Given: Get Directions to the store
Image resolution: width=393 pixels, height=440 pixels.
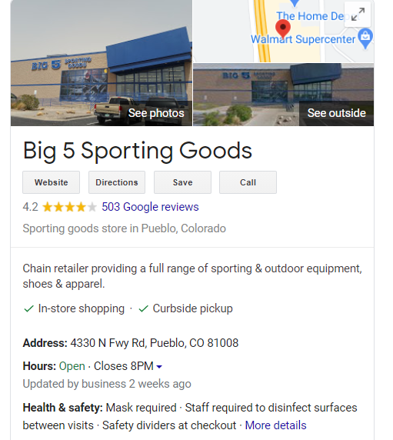Looking at the screenshot, I should coord(117,182).
